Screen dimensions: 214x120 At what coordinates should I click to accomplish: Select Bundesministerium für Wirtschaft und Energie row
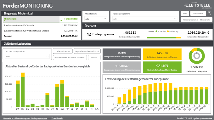(41, 31)
